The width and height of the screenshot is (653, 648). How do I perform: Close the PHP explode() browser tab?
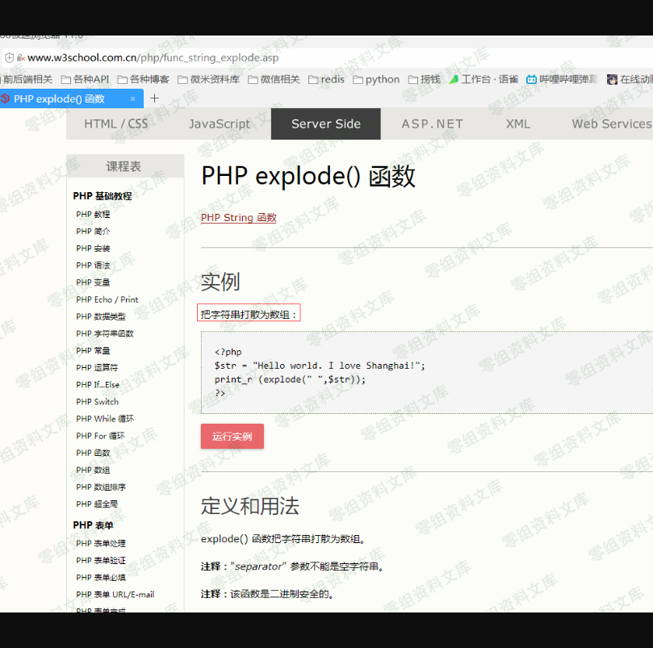133,98
